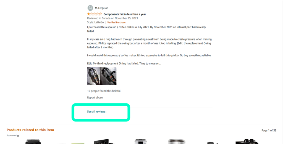This screenshot has width=283, height=144.
Task: Open the fifth related rounded silver product
Action: point(177,142)
